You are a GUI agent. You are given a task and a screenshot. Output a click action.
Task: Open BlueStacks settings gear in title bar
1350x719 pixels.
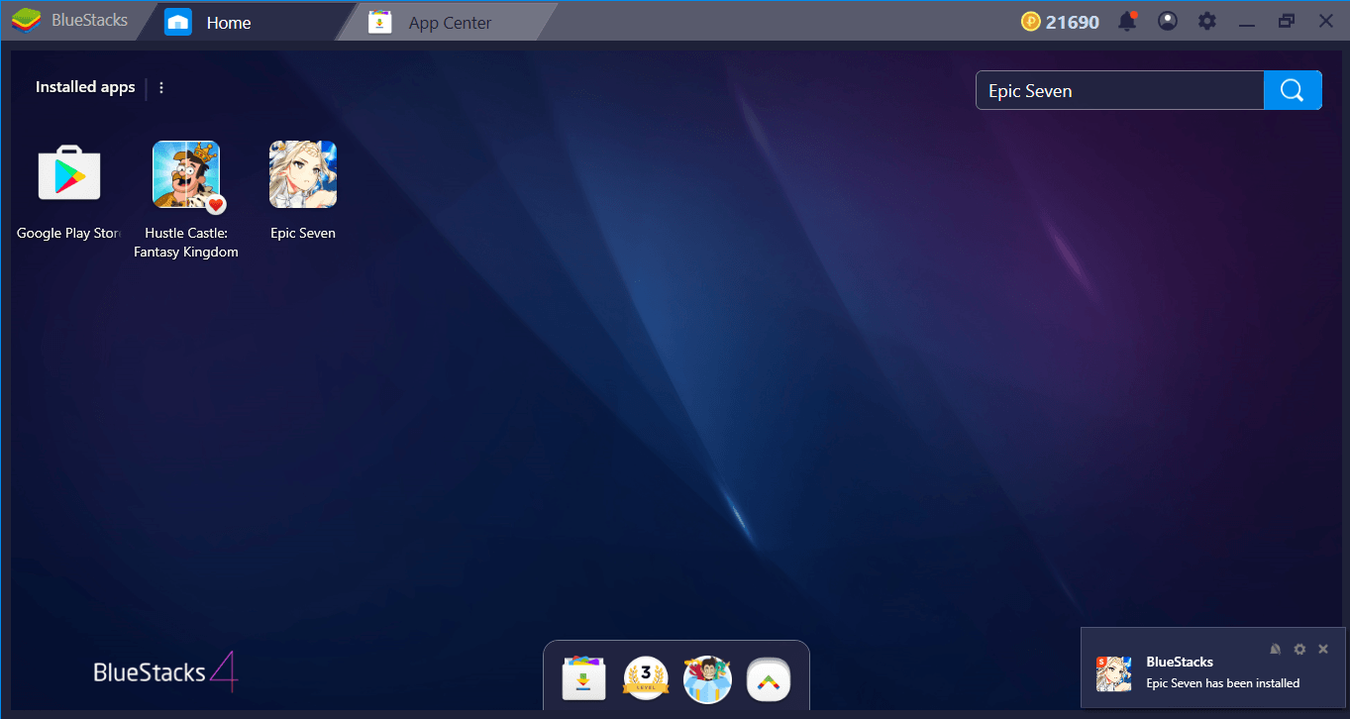point(1206,21)
